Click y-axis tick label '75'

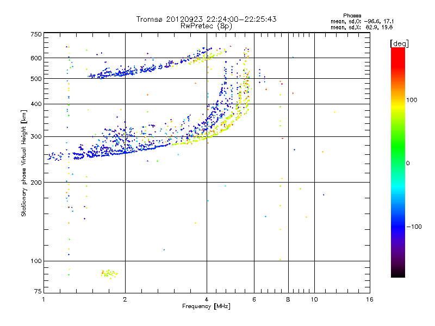(38, 291)
